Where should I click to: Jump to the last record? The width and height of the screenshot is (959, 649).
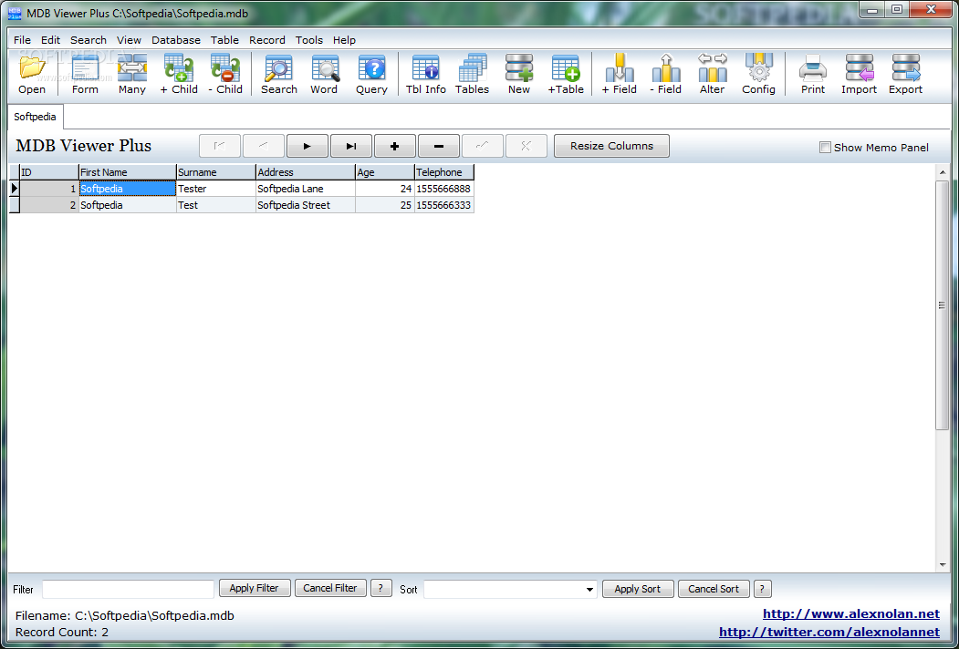(351, 146)
